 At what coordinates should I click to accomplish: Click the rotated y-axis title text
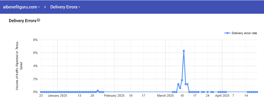point(19,66)
